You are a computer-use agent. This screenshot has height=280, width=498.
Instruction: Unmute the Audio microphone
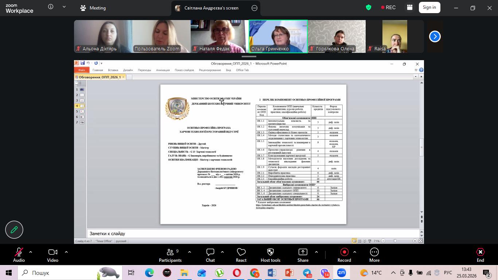coord(19,254)
